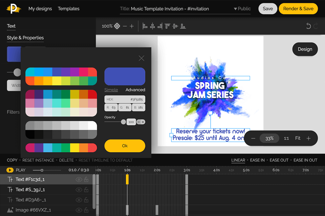325x216 pixels.
Task: Hide the Text #F1c3d_1 layer
Action: pyautogui.click(x=78, y=180)
